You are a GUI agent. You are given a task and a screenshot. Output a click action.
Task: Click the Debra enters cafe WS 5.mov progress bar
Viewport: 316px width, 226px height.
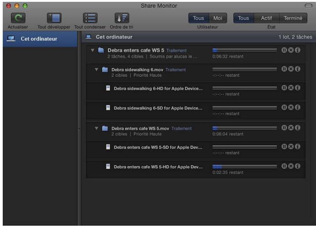pos(244,128)
